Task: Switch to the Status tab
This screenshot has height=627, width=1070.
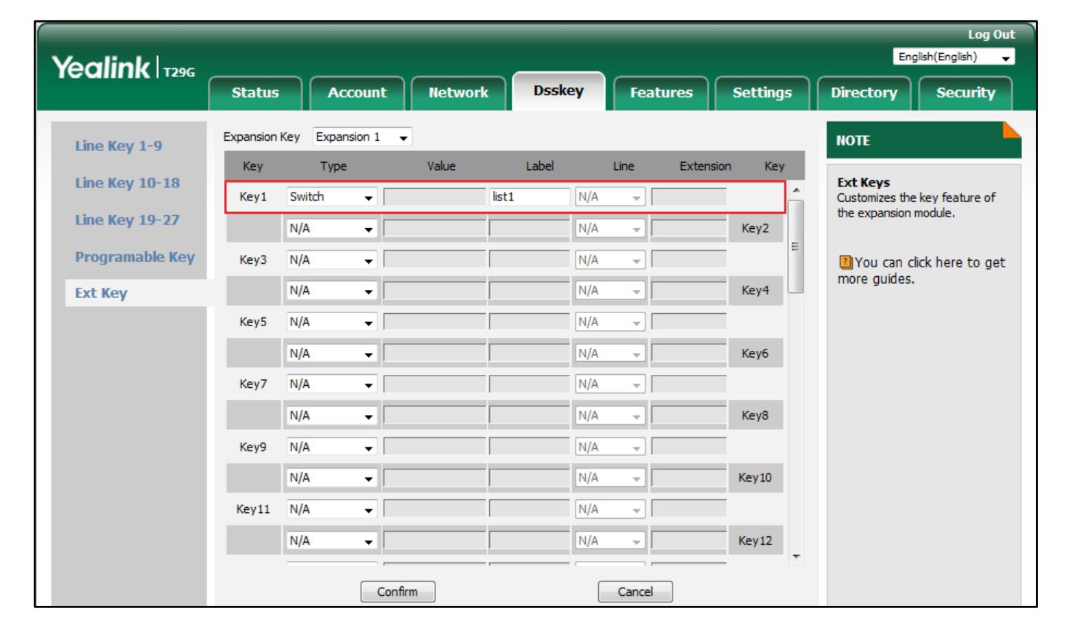Action: click(x=255, y=93)
